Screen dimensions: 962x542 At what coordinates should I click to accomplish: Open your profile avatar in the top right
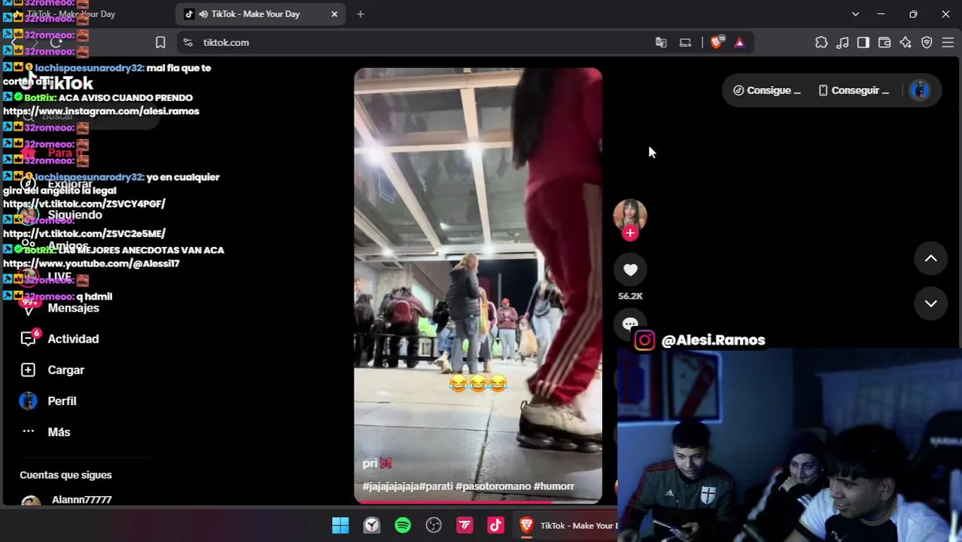coord(920,90)
